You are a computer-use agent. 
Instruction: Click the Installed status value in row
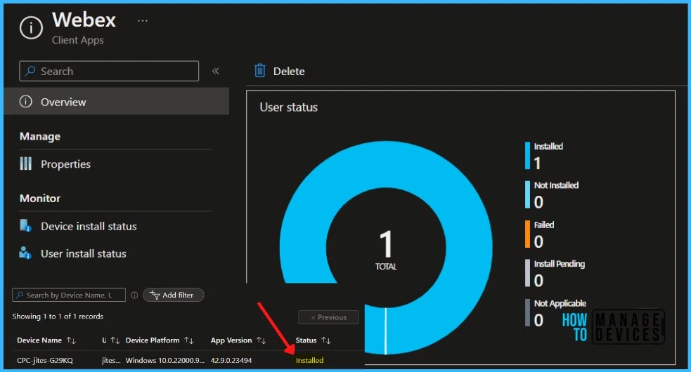[309, 360]
